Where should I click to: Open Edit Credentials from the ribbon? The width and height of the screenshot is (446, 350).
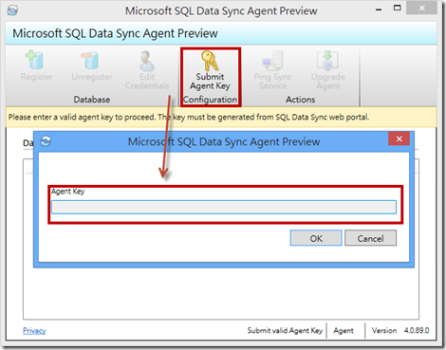coord(147,70)
